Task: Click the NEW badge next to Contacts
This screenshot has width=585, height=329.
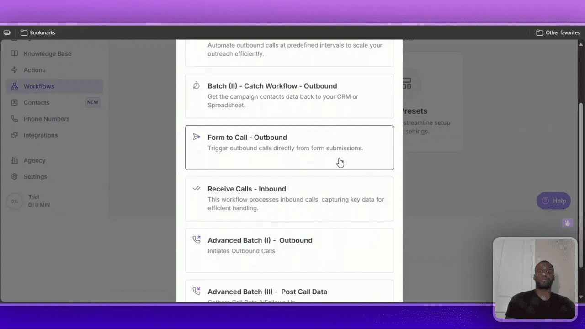Action: pyautogui.click(x=92, y=102)
